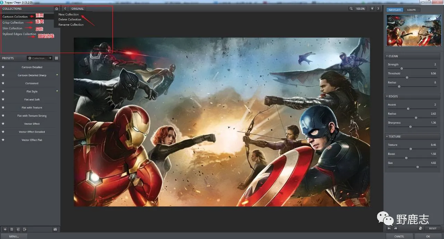Apply the Flat and Soft preset
The width and height of the screenshot is (444, 239).
pyautogui.click(x=32, y=99)
